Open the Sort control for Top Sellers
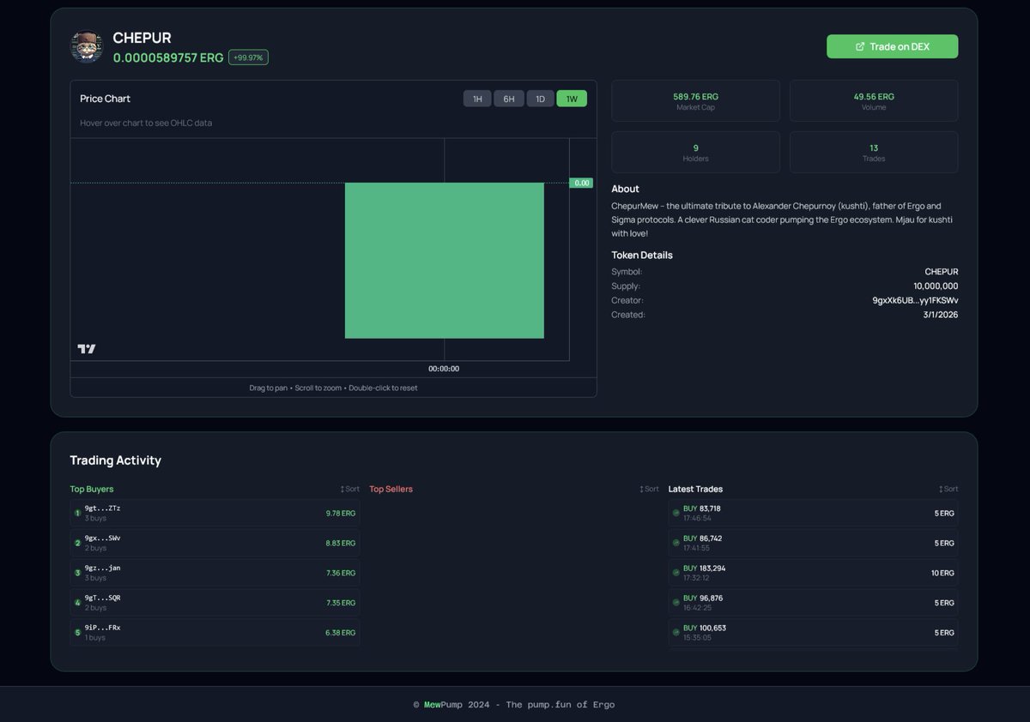Viewport: 1030px width, 722px height. (648, 489)
